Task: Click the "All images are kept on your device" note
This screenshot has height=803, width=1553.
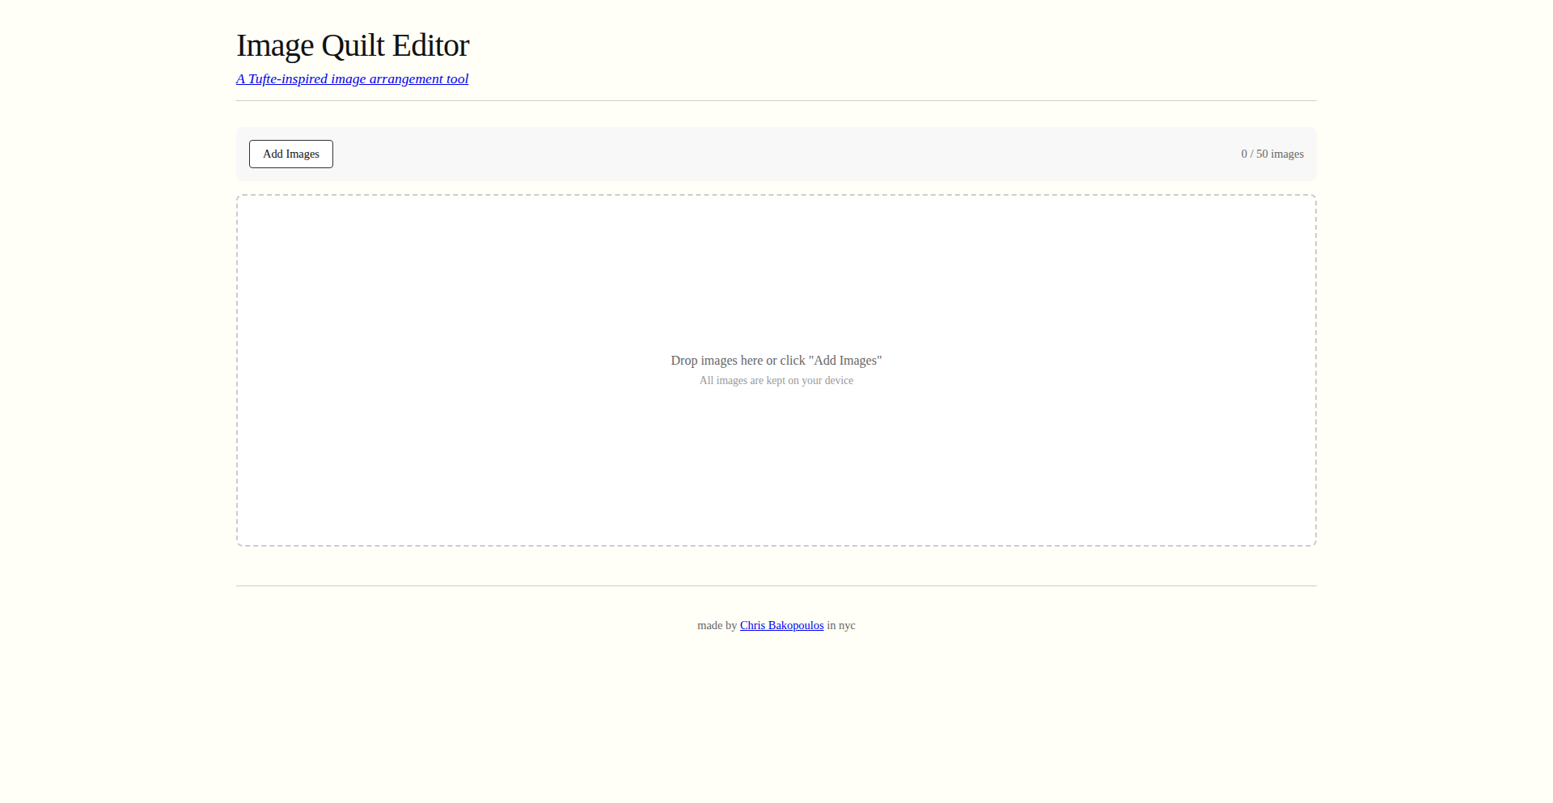Action: click(x=776, y=381)
